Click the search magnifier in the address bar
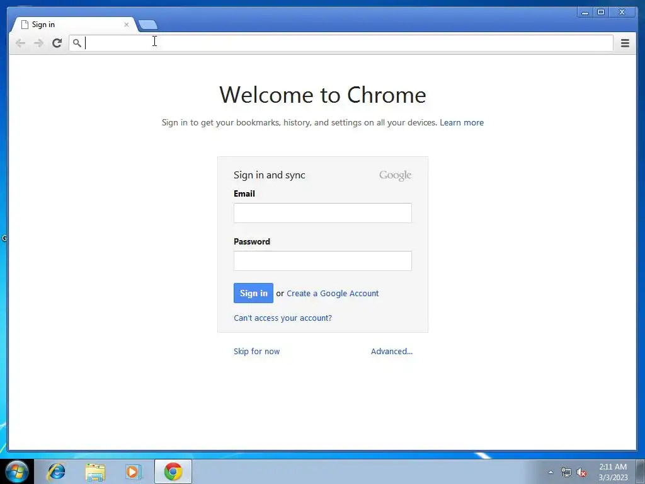The height and width of the screenshot is (484, 645). point(77,43)
